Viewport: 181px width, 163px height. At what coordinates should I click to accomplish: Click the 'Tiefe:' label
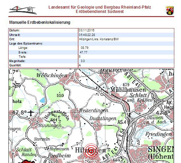coord(22,57)
